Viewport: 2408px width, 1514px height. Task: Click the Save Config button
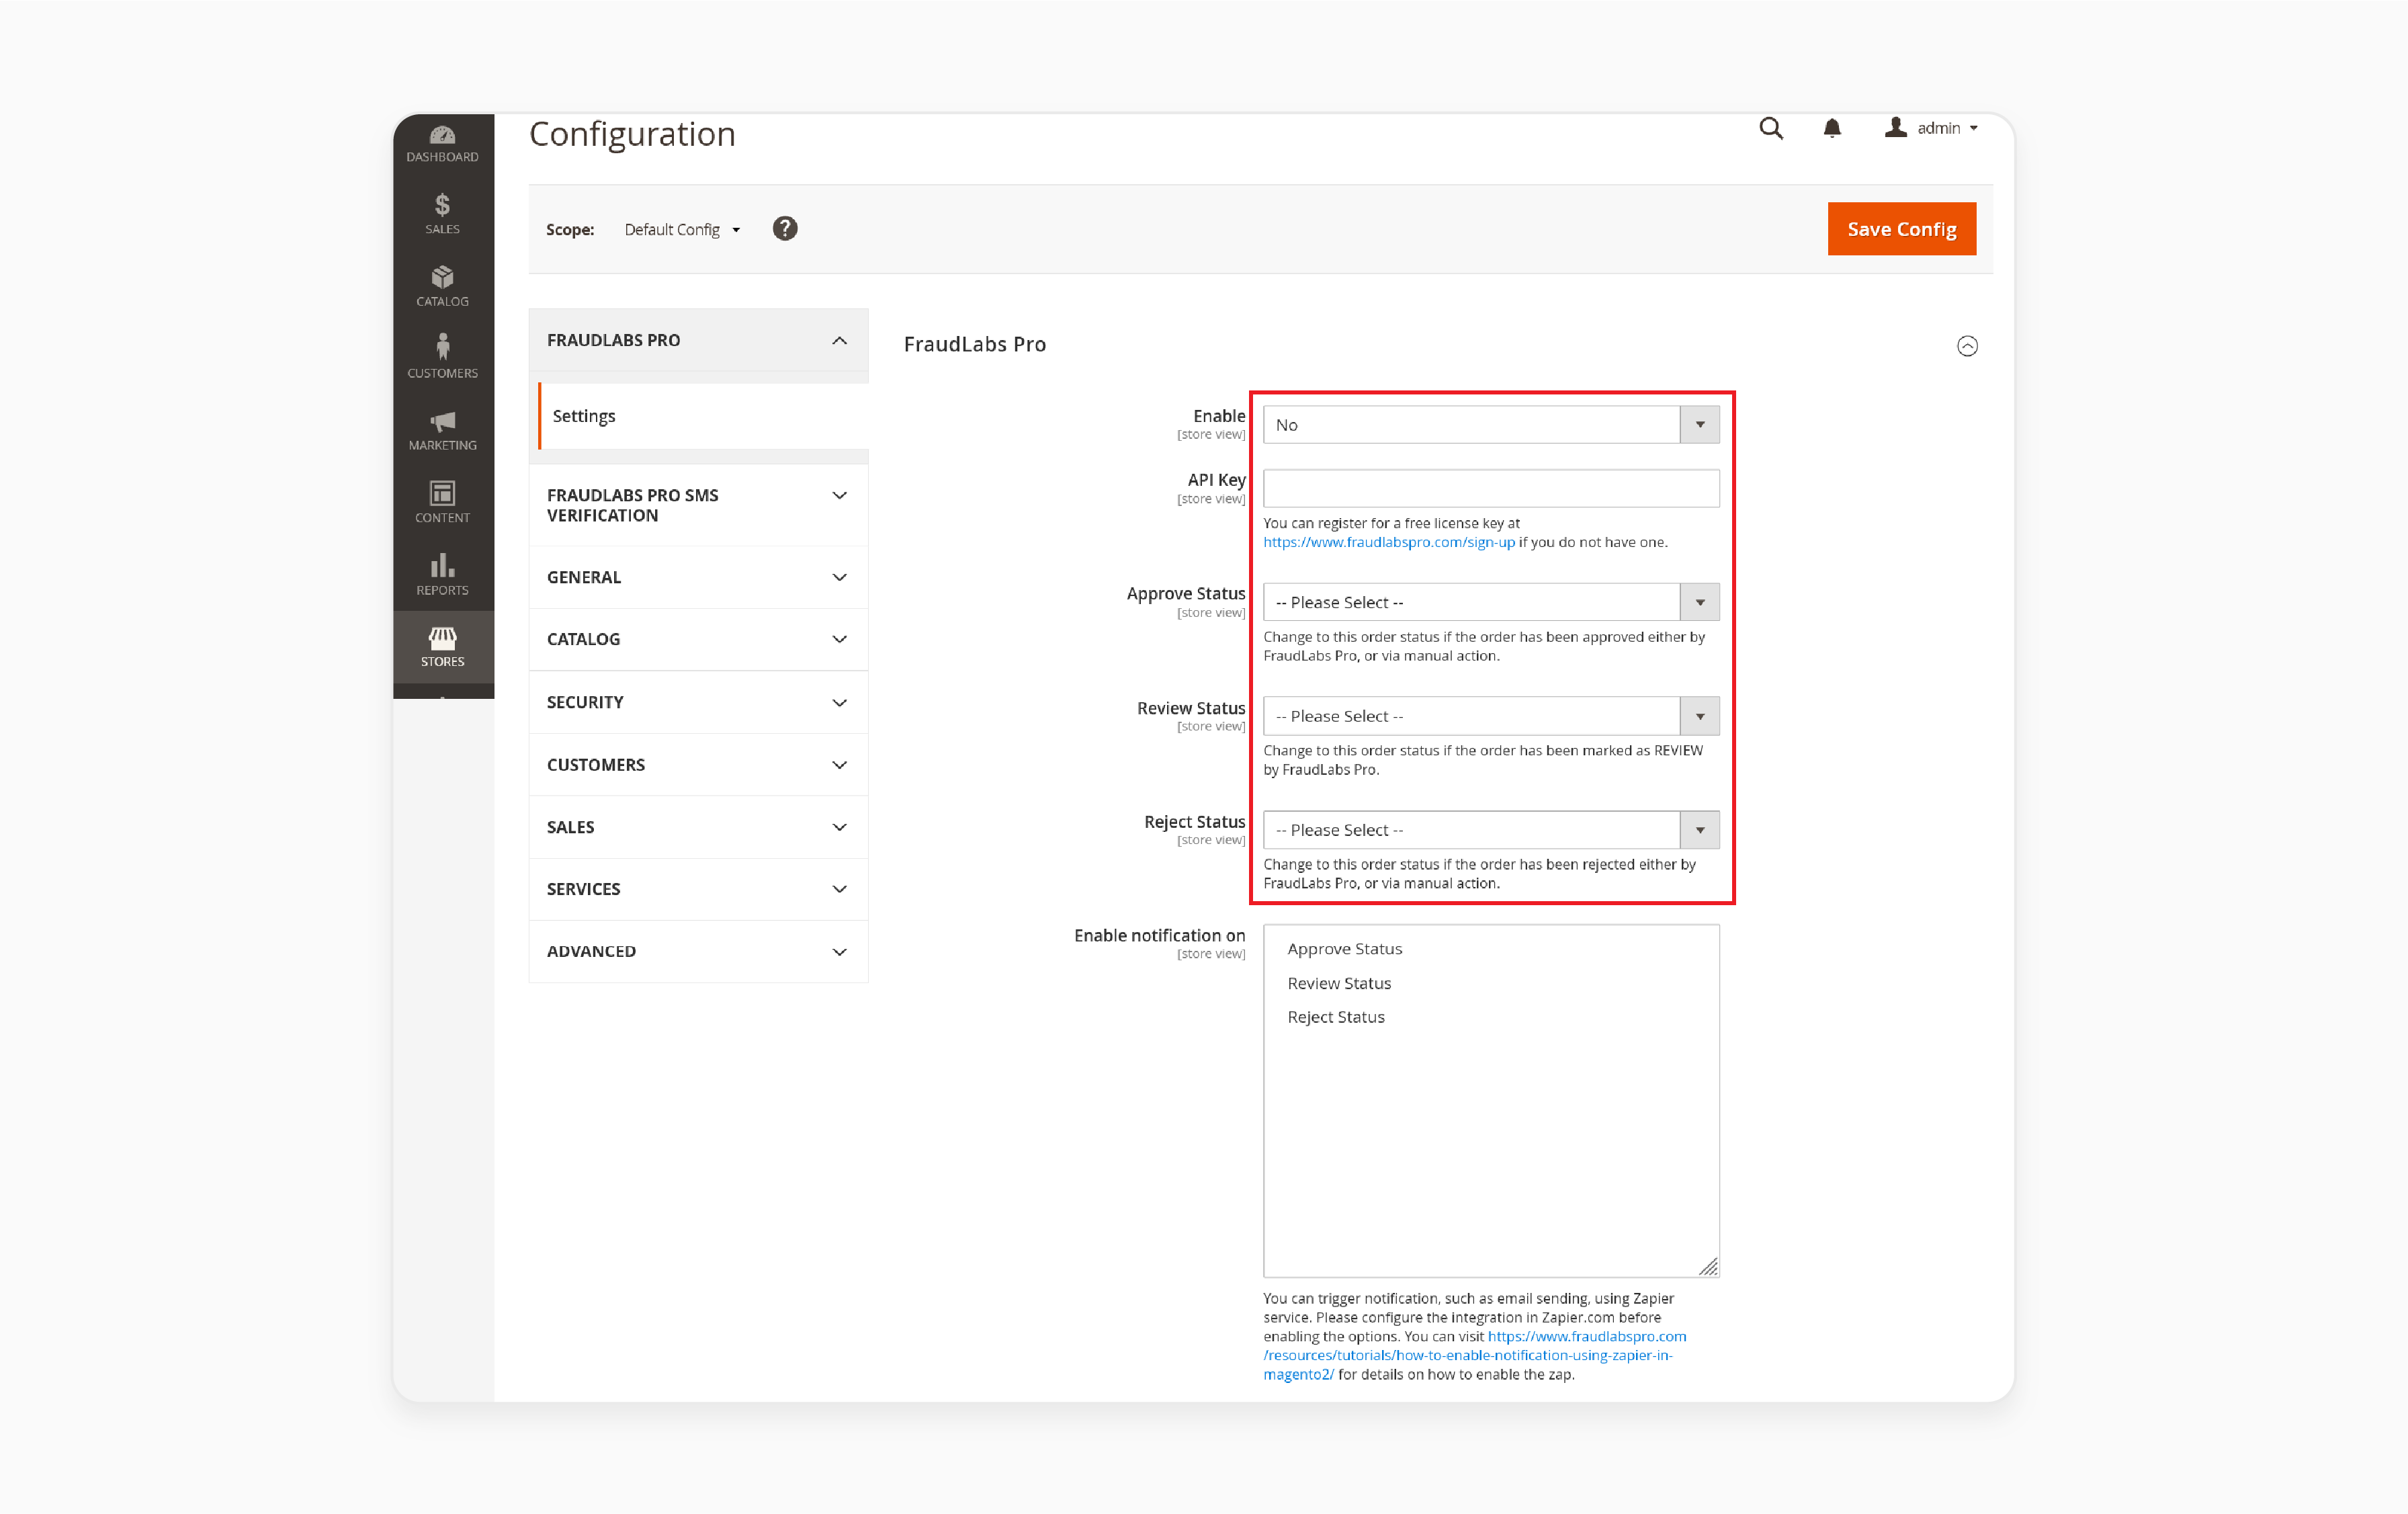pos(1901,229)
